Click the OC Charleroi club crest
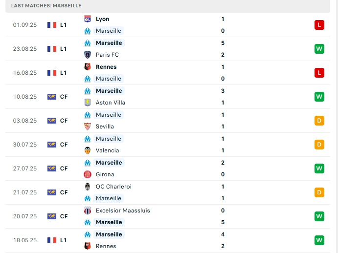Viewport: 338px width, 253px height. [x=88, y=186]
